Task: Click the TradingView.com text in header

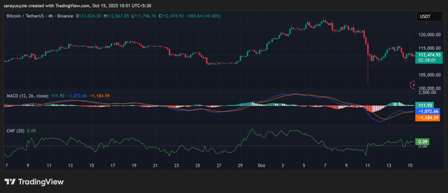Action: [x=80, y=5]
